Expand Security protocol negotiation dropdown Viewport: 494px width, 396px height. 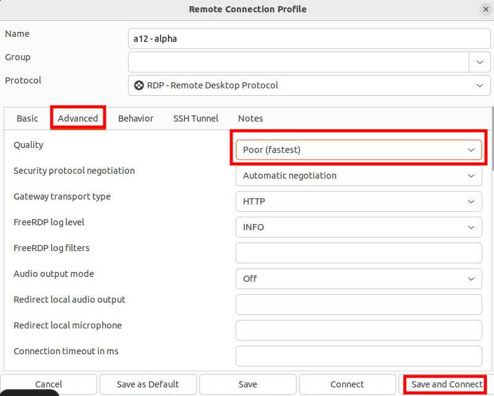pos(358,176)
